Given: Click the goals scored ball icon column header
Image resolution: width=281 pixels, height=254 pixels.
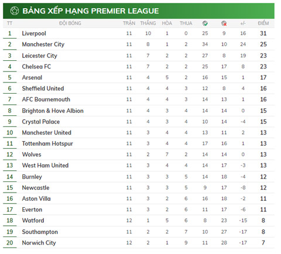Looking at the screenshot, I should (205, 23).
